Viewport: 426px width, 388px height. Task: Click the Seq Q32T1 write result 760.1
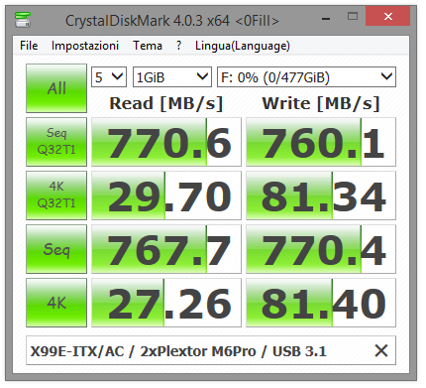[x=321, y=142]
